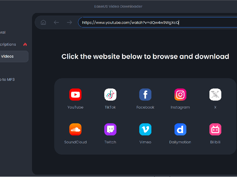Open the subscriptions sidebar item

8,45
